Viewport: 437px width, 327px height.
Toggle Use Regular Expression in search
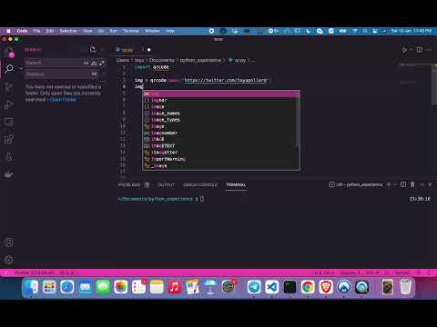point(102,63)
